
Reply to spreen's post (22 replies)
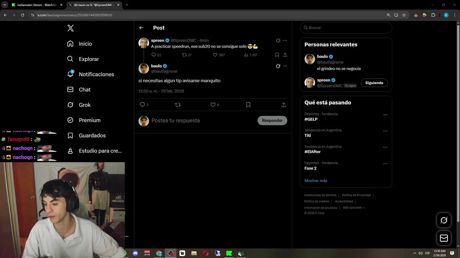tap(156, 55)
